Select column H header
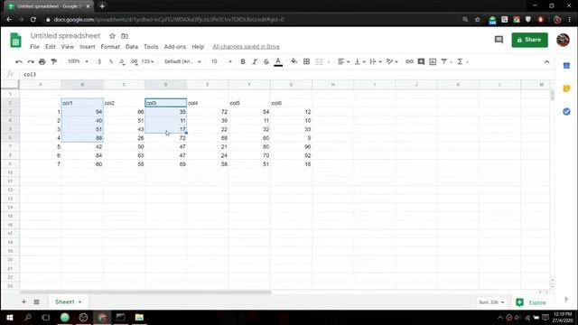578x325 pixels. coord(333,85)
